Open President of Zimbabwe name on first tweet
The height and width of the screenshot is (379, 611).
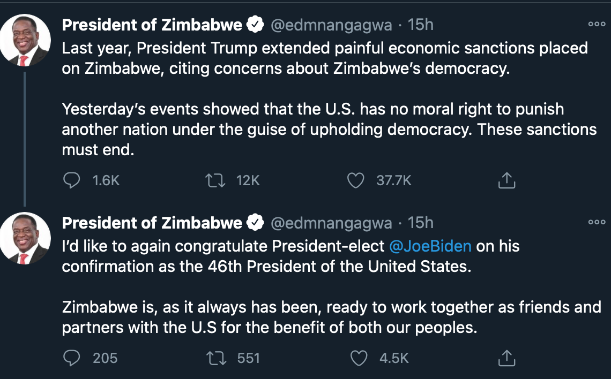pos(152,24)
